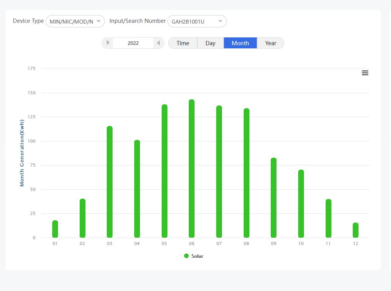Click the February (02) bar
The image size is (391, 291).
click(82, 218)
